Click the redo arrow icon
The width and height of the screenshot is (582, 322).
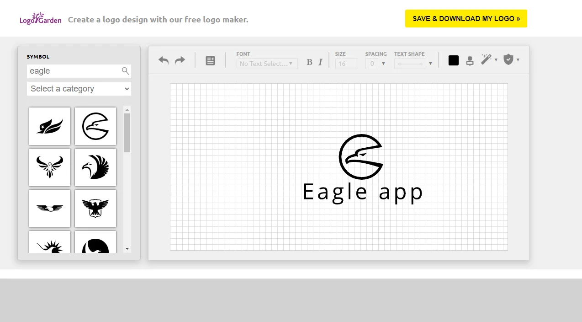180,60
